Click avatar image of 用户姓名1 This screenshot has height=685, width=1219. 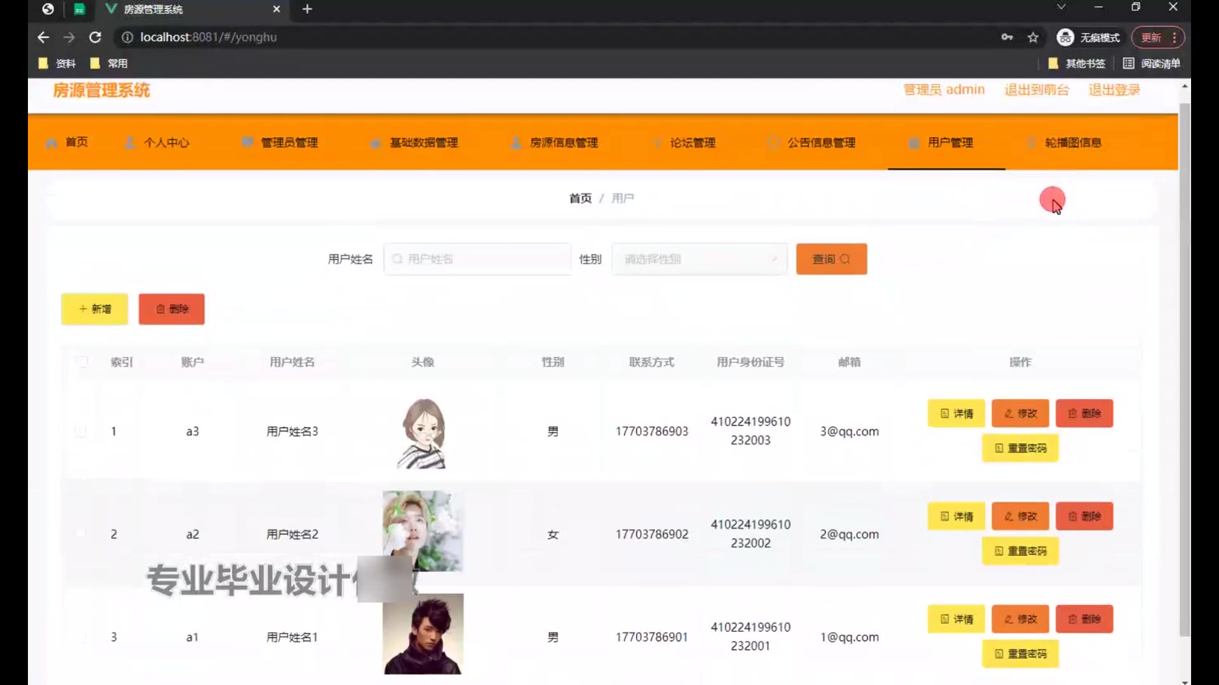coord(423,634)
